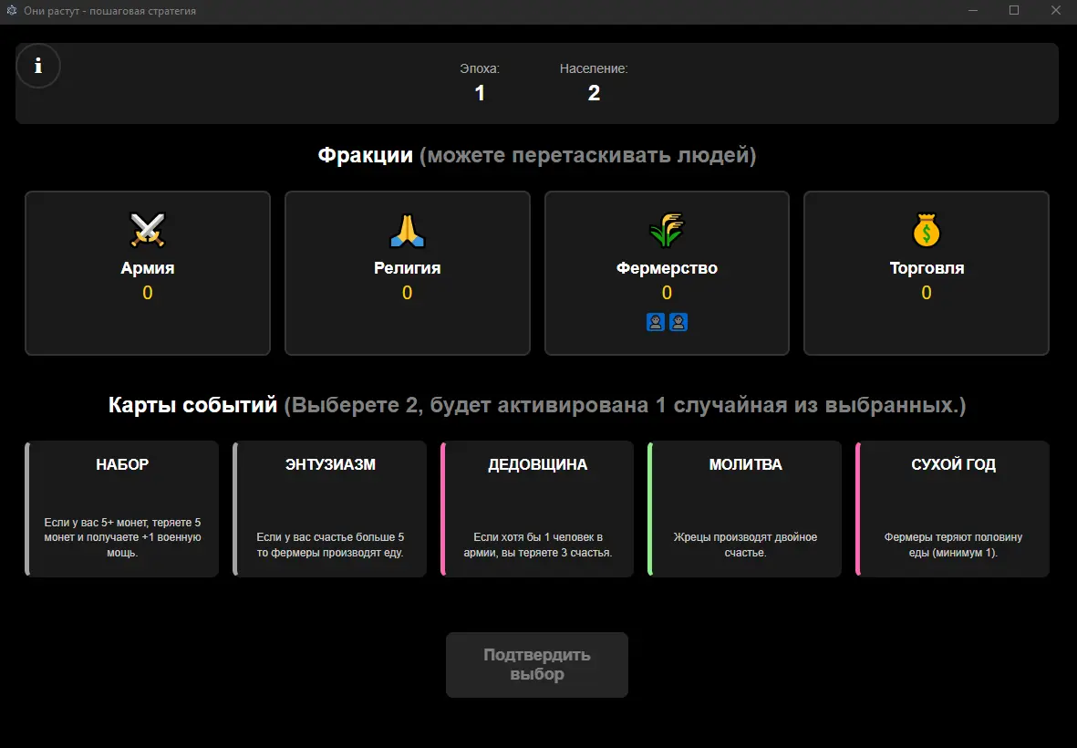Select the second person icon in Фермерство
Viewport: 1077px width, 748px height.
click(x=678, y=322)
